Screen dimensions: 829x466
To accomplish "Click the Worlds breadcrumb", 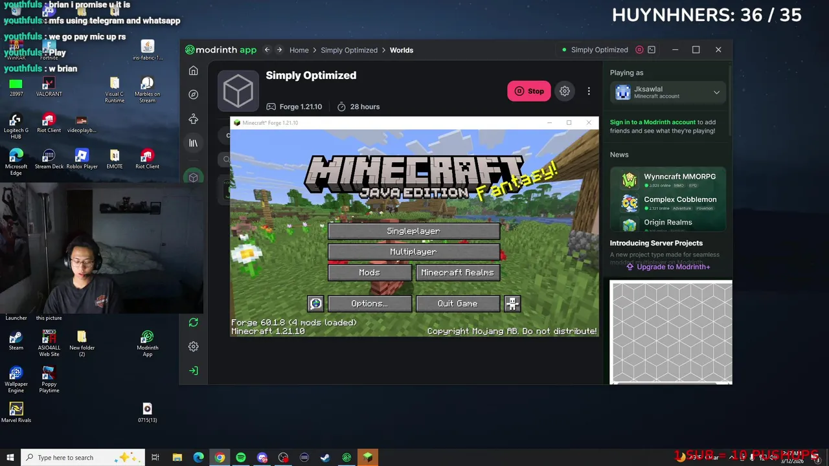I will click(402, 50).
